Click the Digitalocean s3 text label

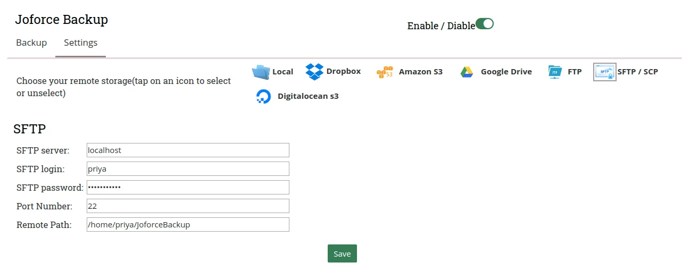coord(308,96)
